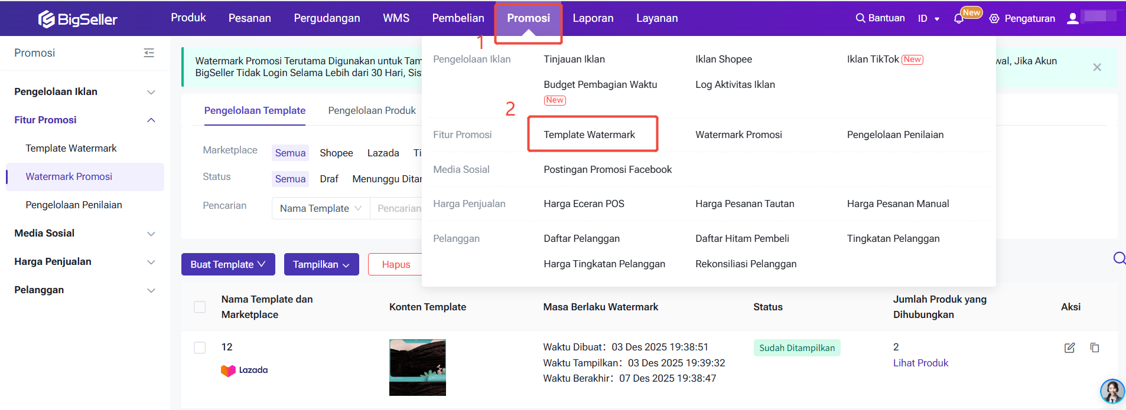Open Harga Pesanan Manual entry
The image size is (1126, 410).
coord(897,204)
